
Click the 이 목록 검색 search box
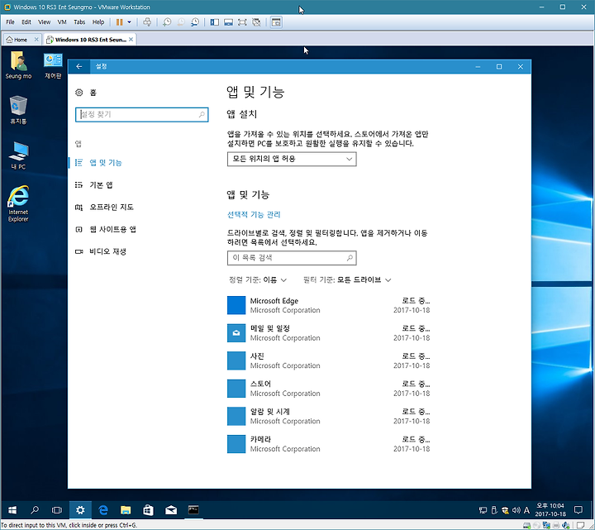(292, 258)
